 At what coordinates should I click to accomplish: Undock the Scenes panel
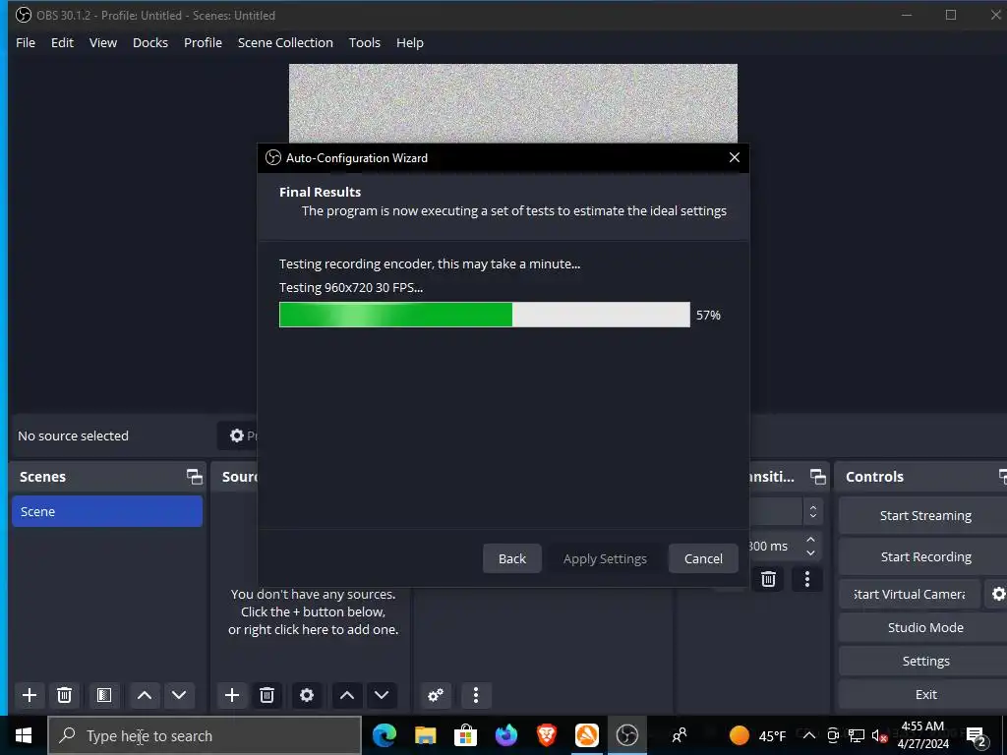194,477
